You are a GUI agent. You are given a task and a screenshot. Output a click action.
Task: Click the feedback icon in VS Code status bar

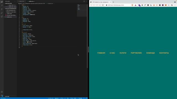84,98
